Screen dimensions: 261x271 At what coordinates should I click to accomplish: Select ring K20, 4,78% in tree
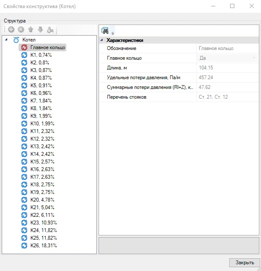[42, 200]
